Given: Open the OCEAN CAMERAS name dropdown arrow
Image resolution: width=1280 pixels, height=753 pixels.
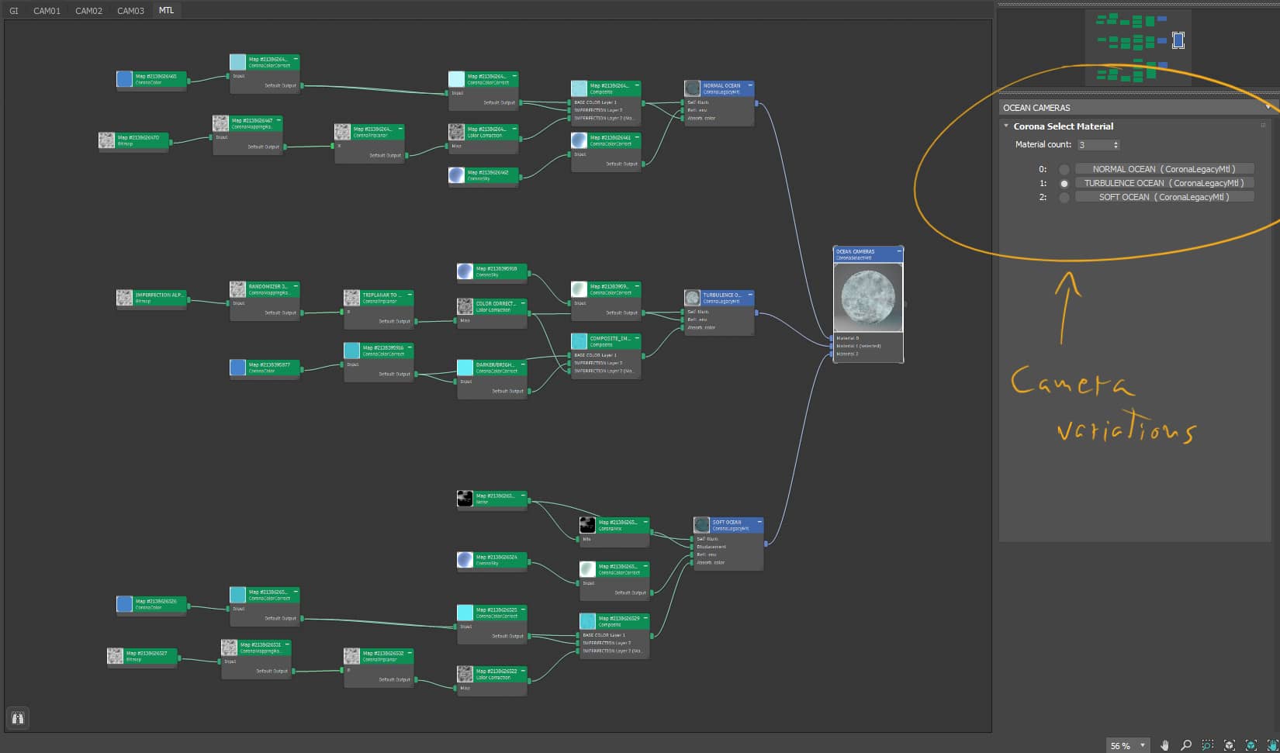Looking at the screenshot, I should point(1268,106).
